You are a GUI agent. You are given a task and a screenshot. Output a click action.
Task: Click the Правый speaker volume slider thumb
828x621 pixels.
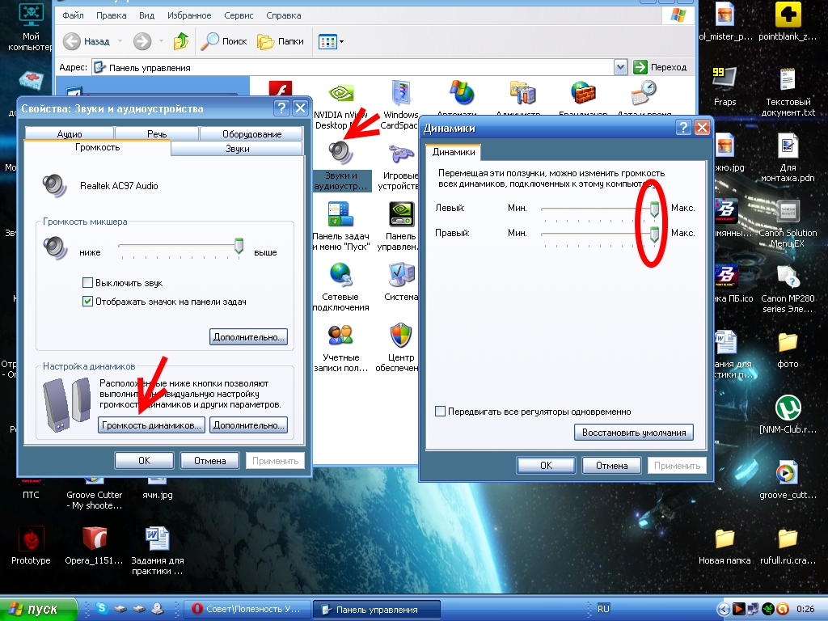pyautogui.click(x=654, y=234)
